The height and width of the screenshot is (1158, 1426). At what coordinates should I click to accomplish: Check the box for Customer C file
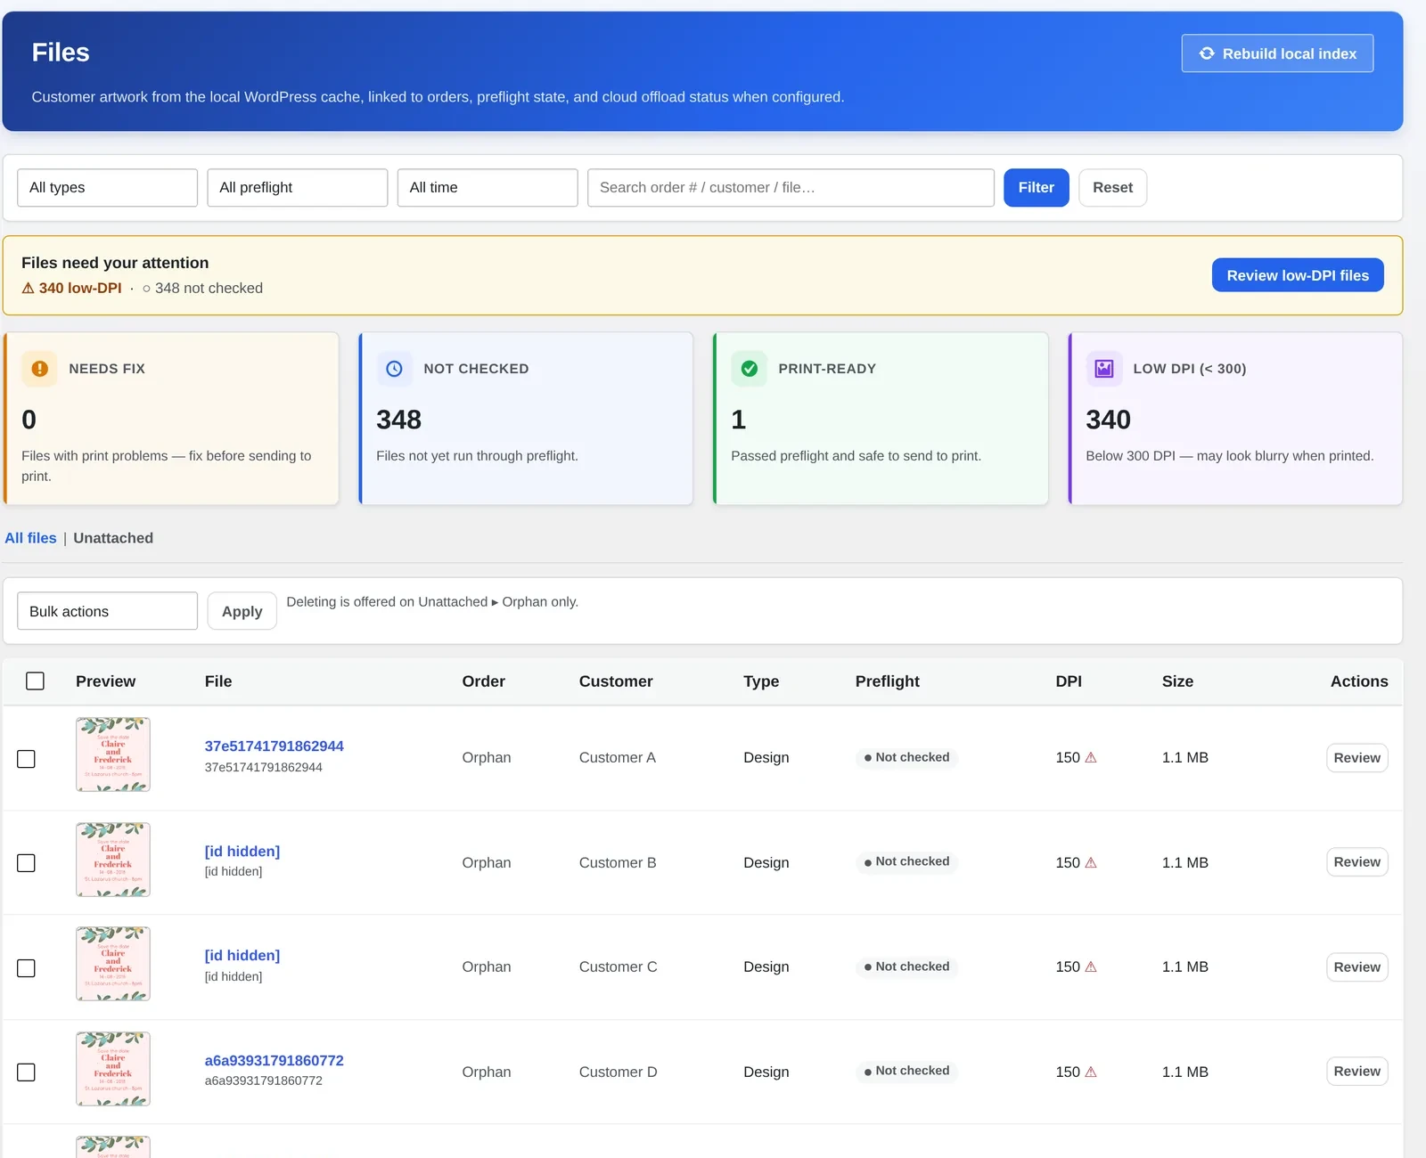[x=27, y=968]
